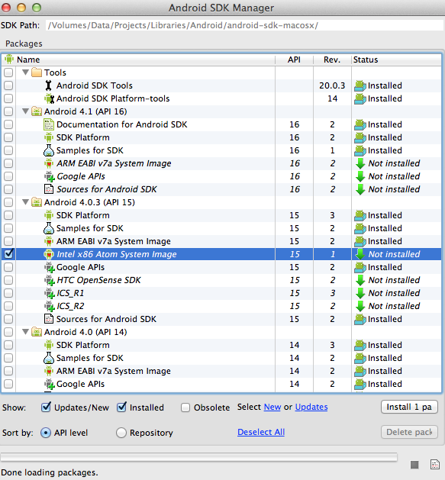Click the New link to select new packages
Image resolution: width=445 pixels, height=480 pixels.
click(x=272, y=407)
